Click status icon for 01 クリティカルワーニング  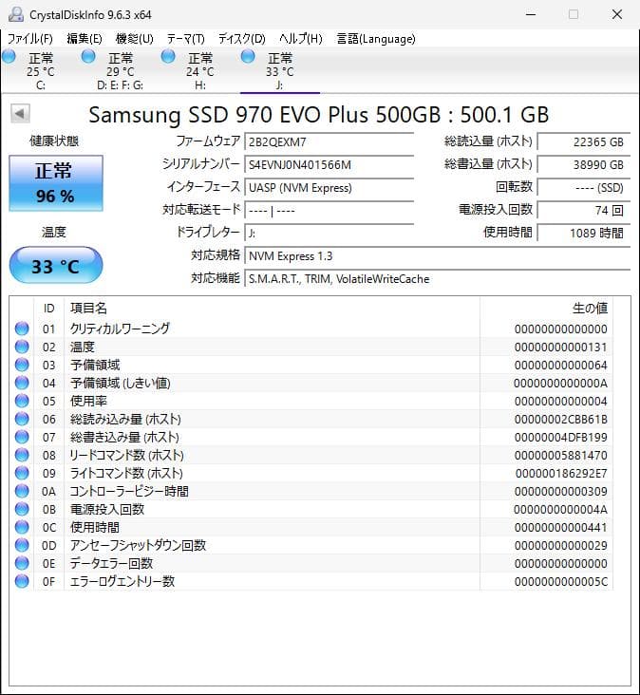click(x=22, y=329)
